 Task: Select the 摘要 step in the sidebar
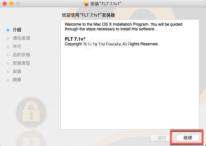click(17, 80)
